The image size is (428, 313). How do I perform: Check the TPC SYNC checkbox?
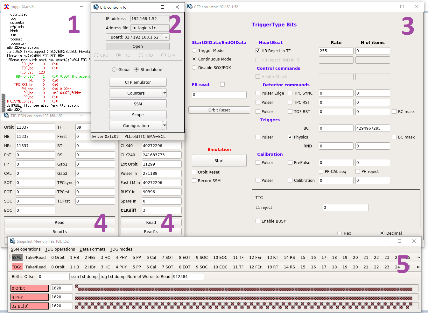[290, 93]
